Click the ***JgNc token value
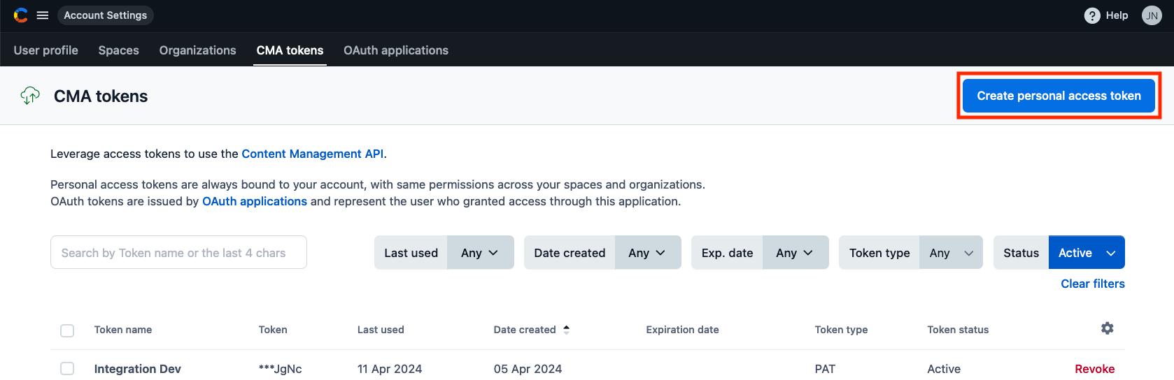Screen dimensions: 1174x380 [x=280, y=369]
